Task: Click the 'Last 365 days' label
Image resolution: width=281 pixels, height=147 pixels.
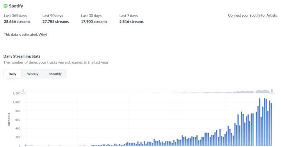Action: tap(15, 16)
